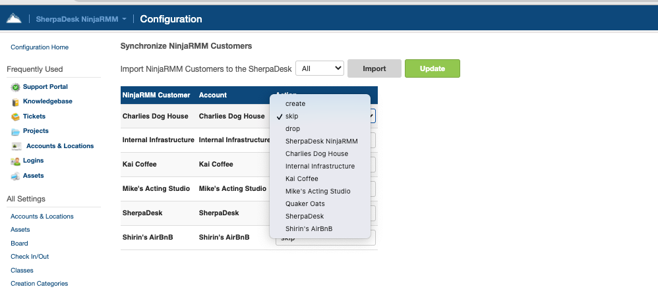Open the Creation Categories settings link
This screenshot has width=658, height=289.
[x=39, y=284]
